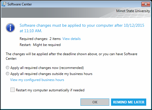Click the Software Center window title text
Screen dimensions: 152x110
point(20,4)
